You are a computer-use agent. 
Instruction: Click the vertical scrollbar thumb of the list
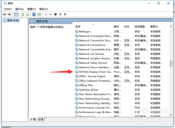click(171, 64)
